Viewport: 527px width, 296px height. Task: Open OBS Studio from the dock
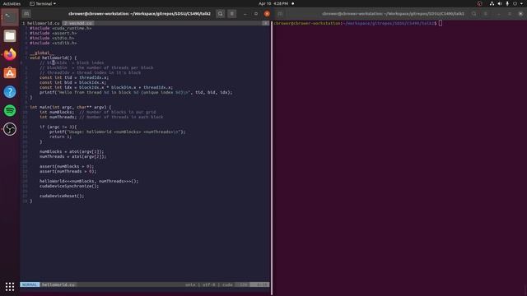(10, 129)
